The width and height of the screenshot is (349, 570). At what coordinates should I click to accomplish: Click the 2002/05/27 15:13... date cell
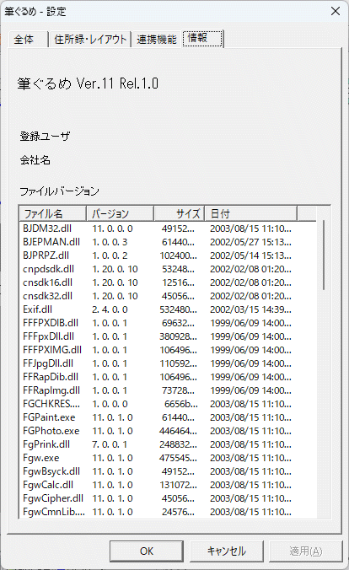tap(250, 242)
